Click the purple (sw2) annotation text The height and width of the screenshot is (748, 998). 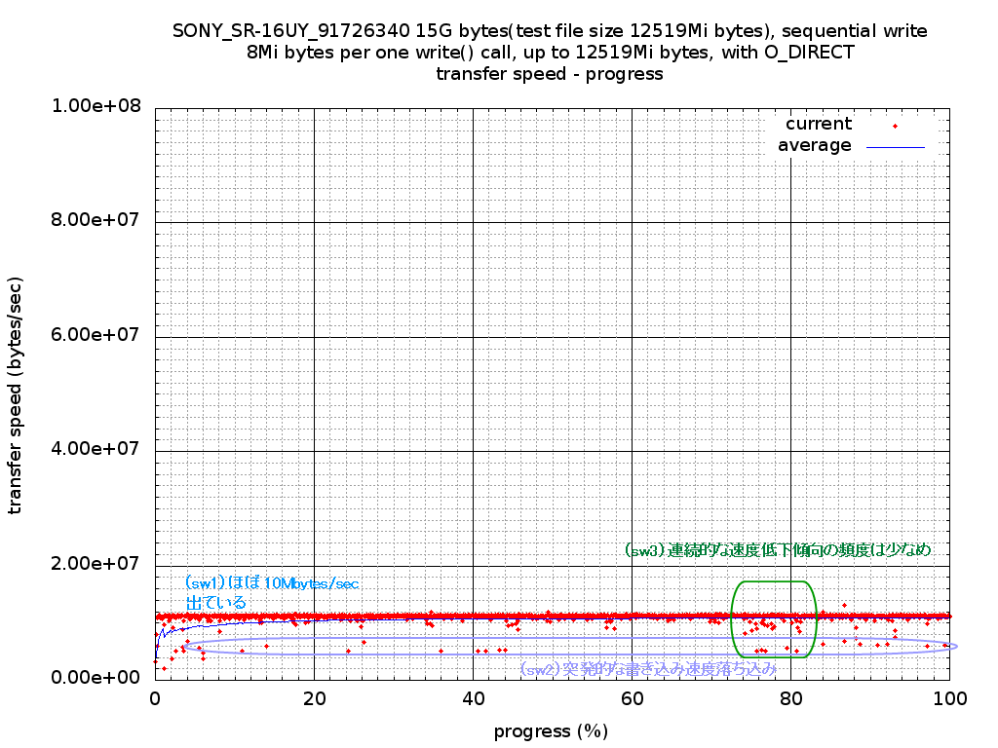(648, 668)
